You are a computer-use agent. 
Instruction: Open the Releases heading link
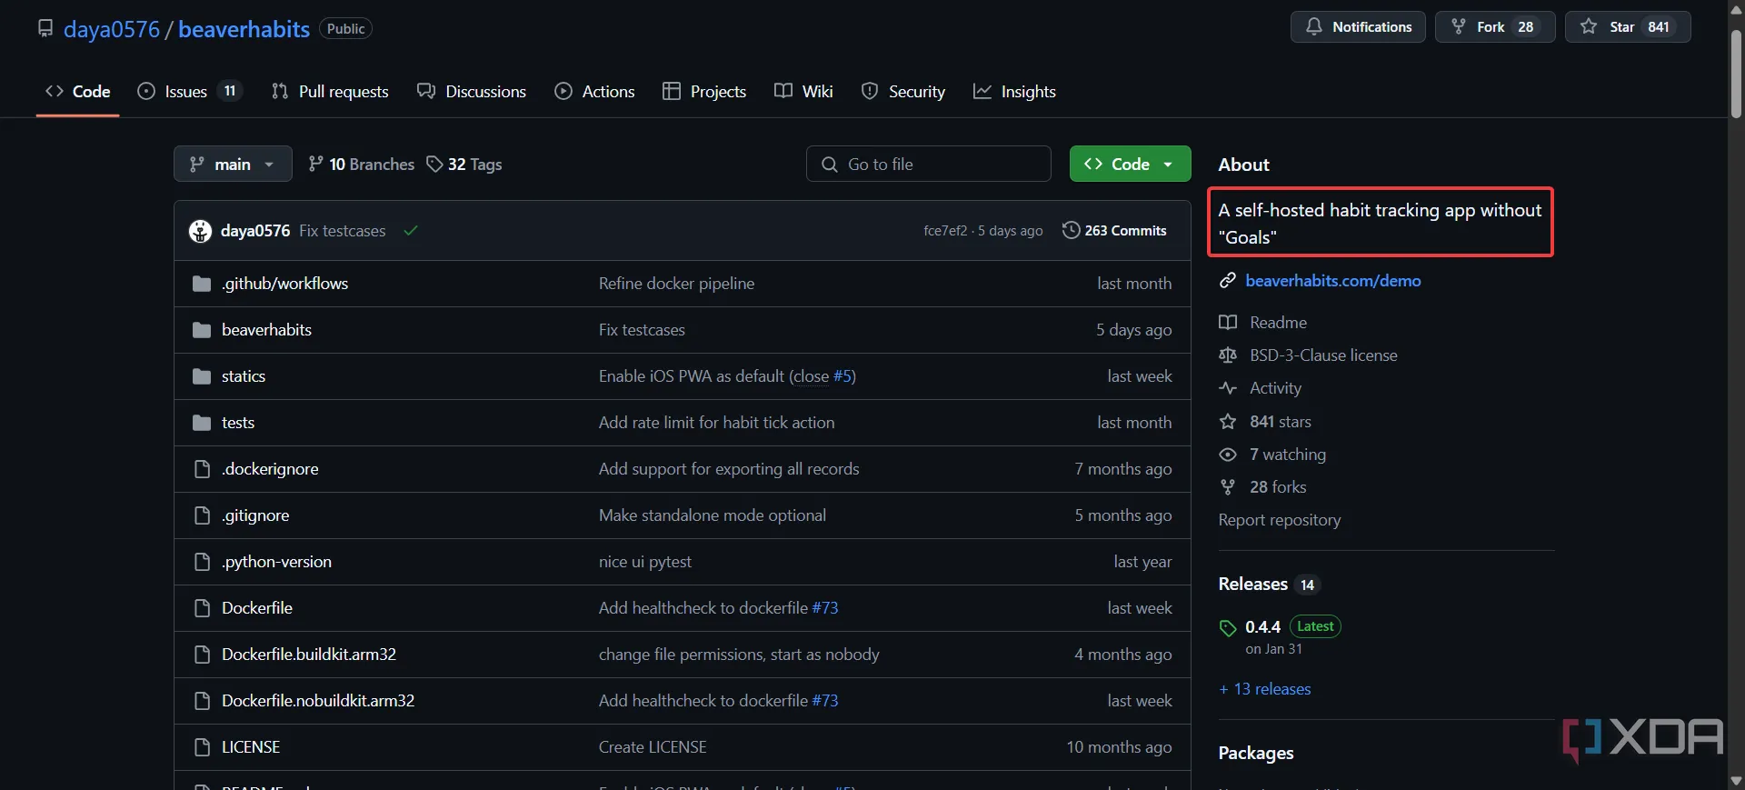tap(1253, 585)
